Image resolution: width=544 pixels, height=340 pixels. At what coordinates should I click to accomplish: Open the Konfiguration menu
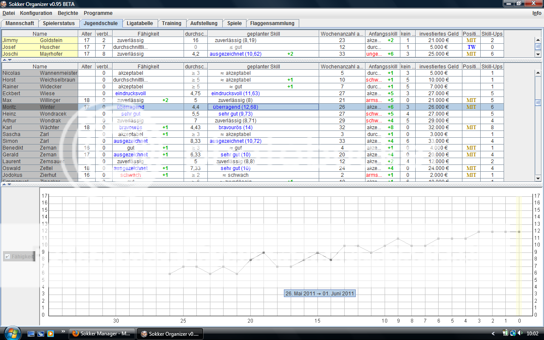36,13
